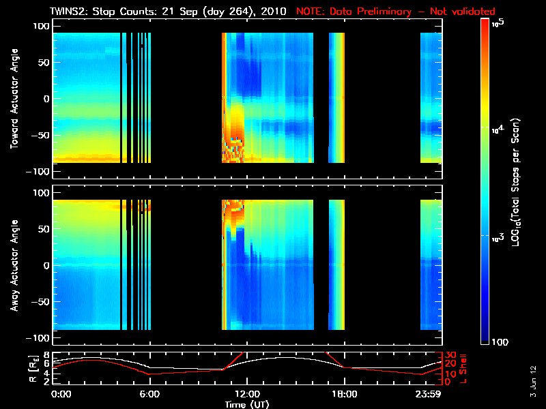Click the 6:00 time tick label
Viewport: 546px width, 409px height.
pyautogui.click(x=149, y=394)
